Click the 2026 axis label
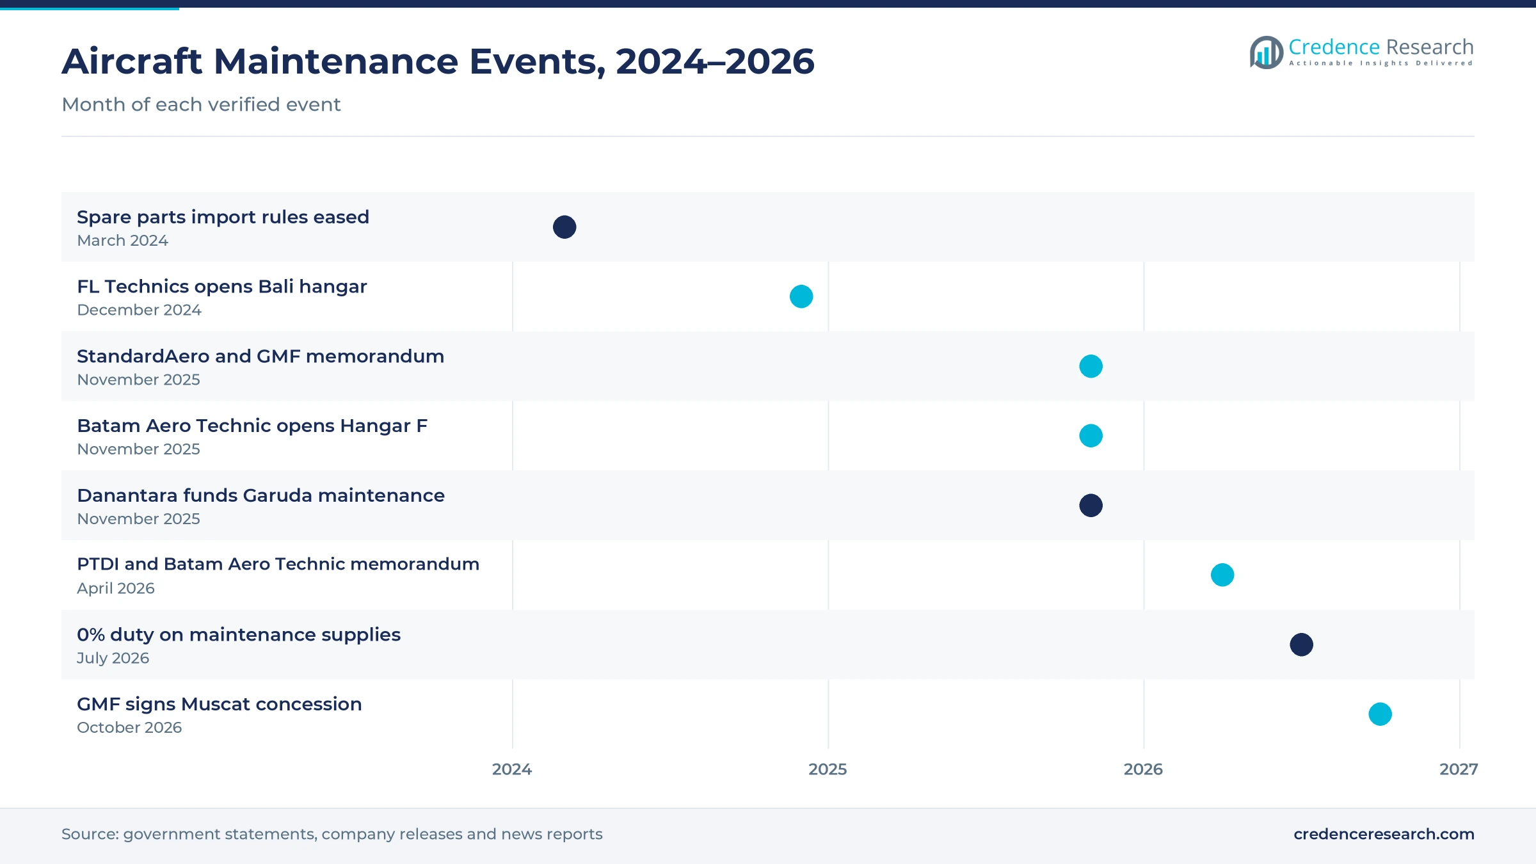Viewport: 1536px width, 864px height. [1143, 769]
